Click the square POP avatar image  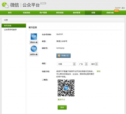point(34,36)
